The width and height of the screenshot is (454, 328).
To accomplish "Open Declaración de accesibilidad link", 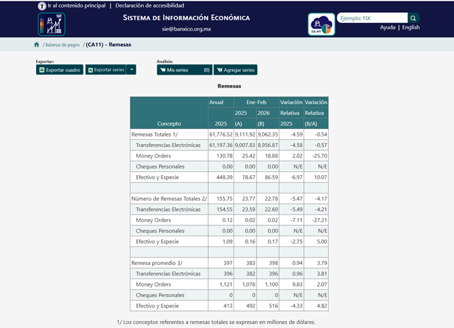I will click(x=149, y=5).
